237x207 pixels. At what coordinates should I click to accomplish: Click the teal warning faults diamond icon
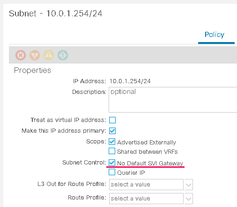point(63,55)
